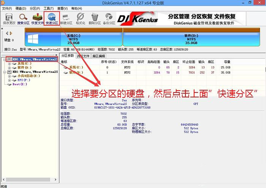Viewport: 266px width, 188px height.
Task: Open the 恢复文件 (Recover Files) tool
Action: 37,18
